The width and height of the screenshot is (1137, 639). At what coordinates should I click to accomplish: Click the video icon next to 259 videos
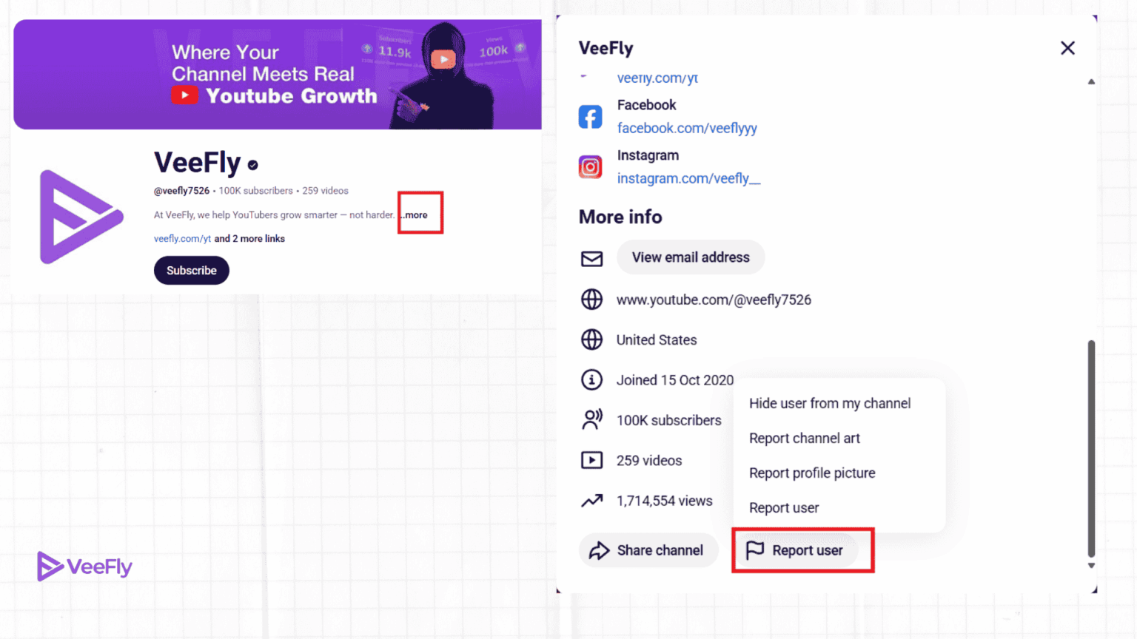[591, 460]
